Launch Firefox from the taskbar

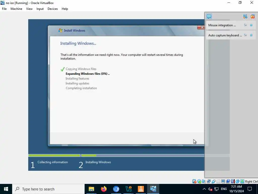click(104, 189)
